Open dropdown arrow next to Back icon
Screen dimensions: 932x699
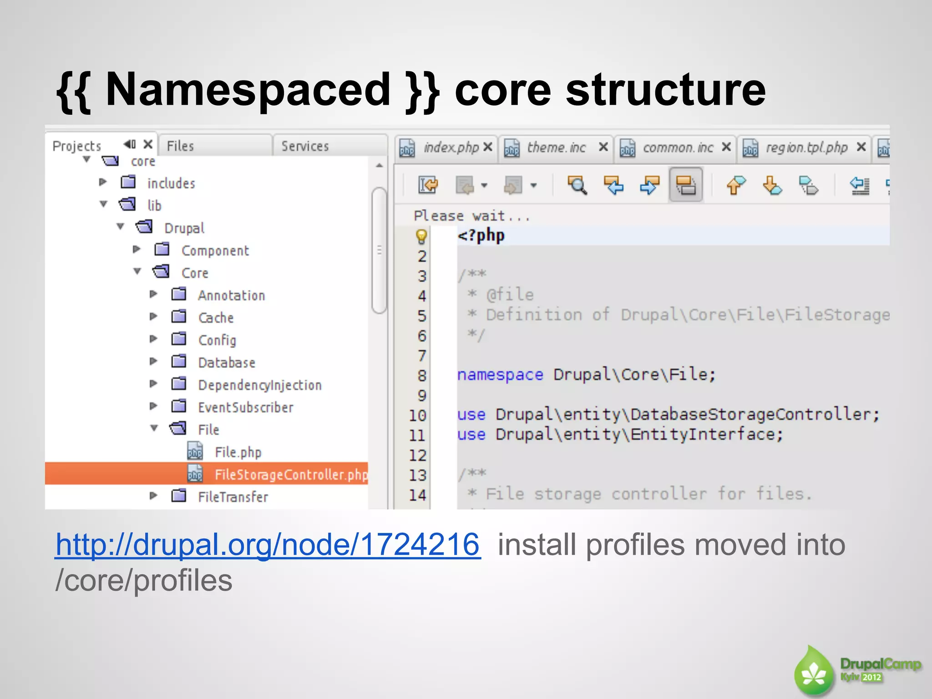(484, 185)
